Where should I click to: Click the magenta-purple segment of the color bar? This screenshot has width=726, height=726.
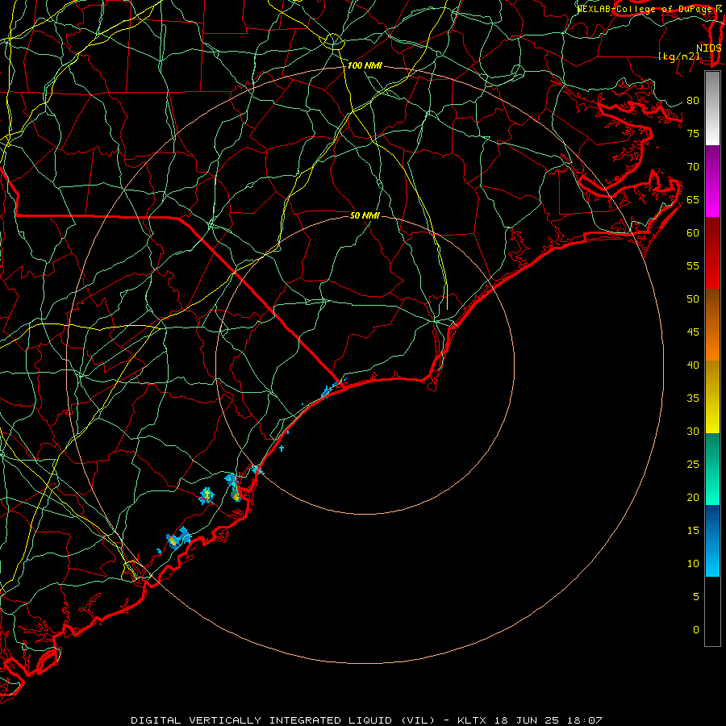coord(712,181)
